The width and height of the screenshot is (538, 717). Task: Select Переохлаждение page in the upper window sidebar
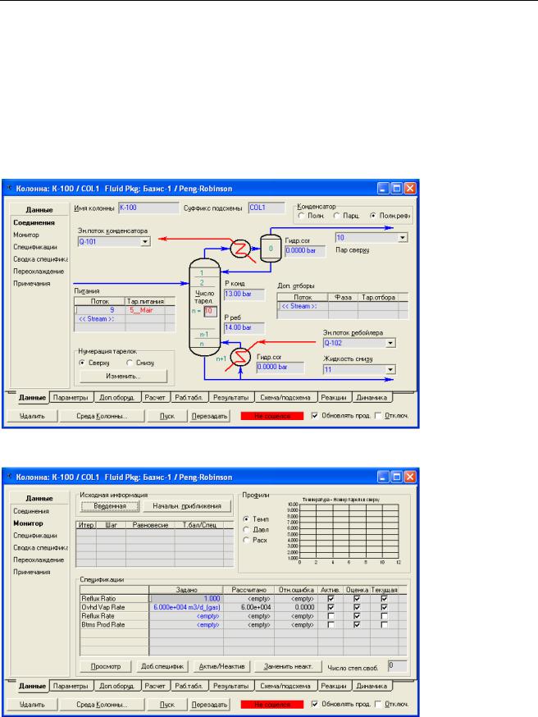(x=39, y=272)
